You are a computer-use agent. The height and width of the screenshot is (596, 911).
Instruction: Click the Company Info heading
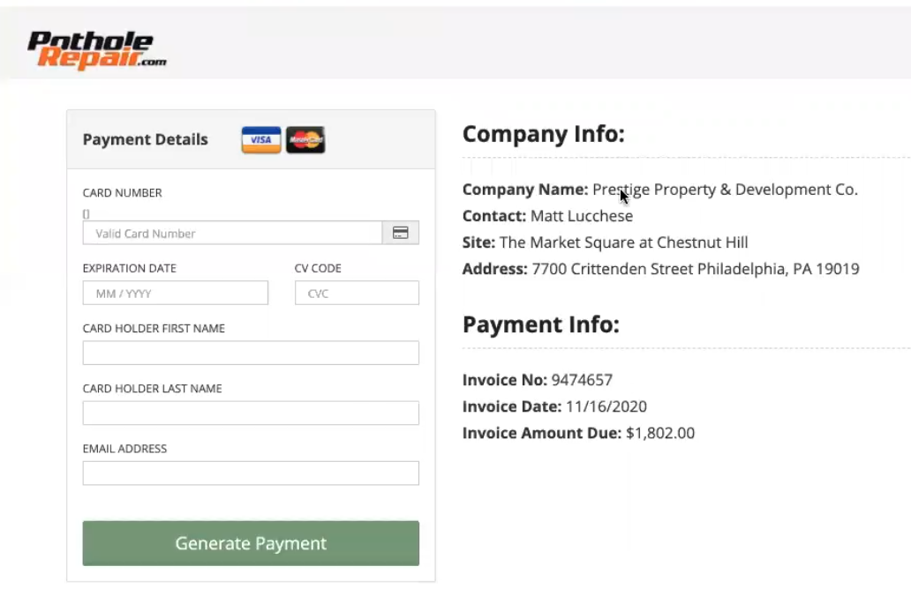click(x=543, y=134)
